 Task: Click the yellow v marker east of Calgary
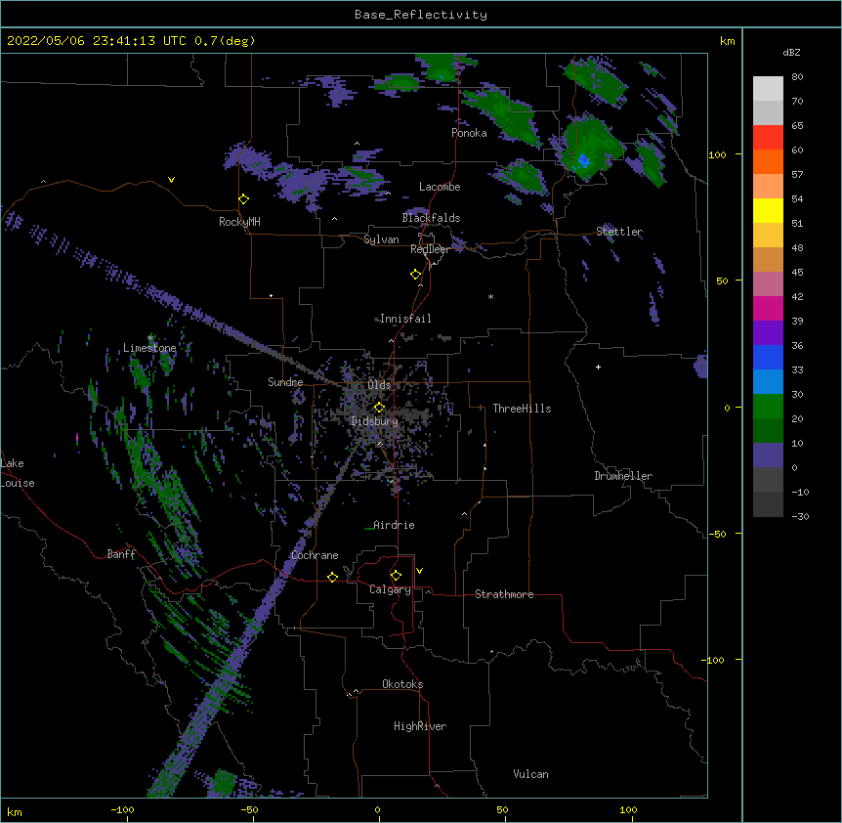tap(419, 571)
